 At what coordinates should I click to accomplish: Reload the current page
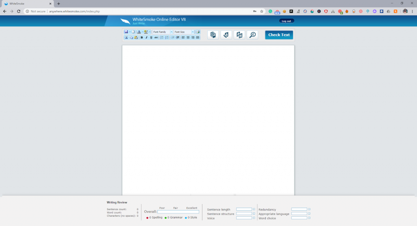coord(19,11)
